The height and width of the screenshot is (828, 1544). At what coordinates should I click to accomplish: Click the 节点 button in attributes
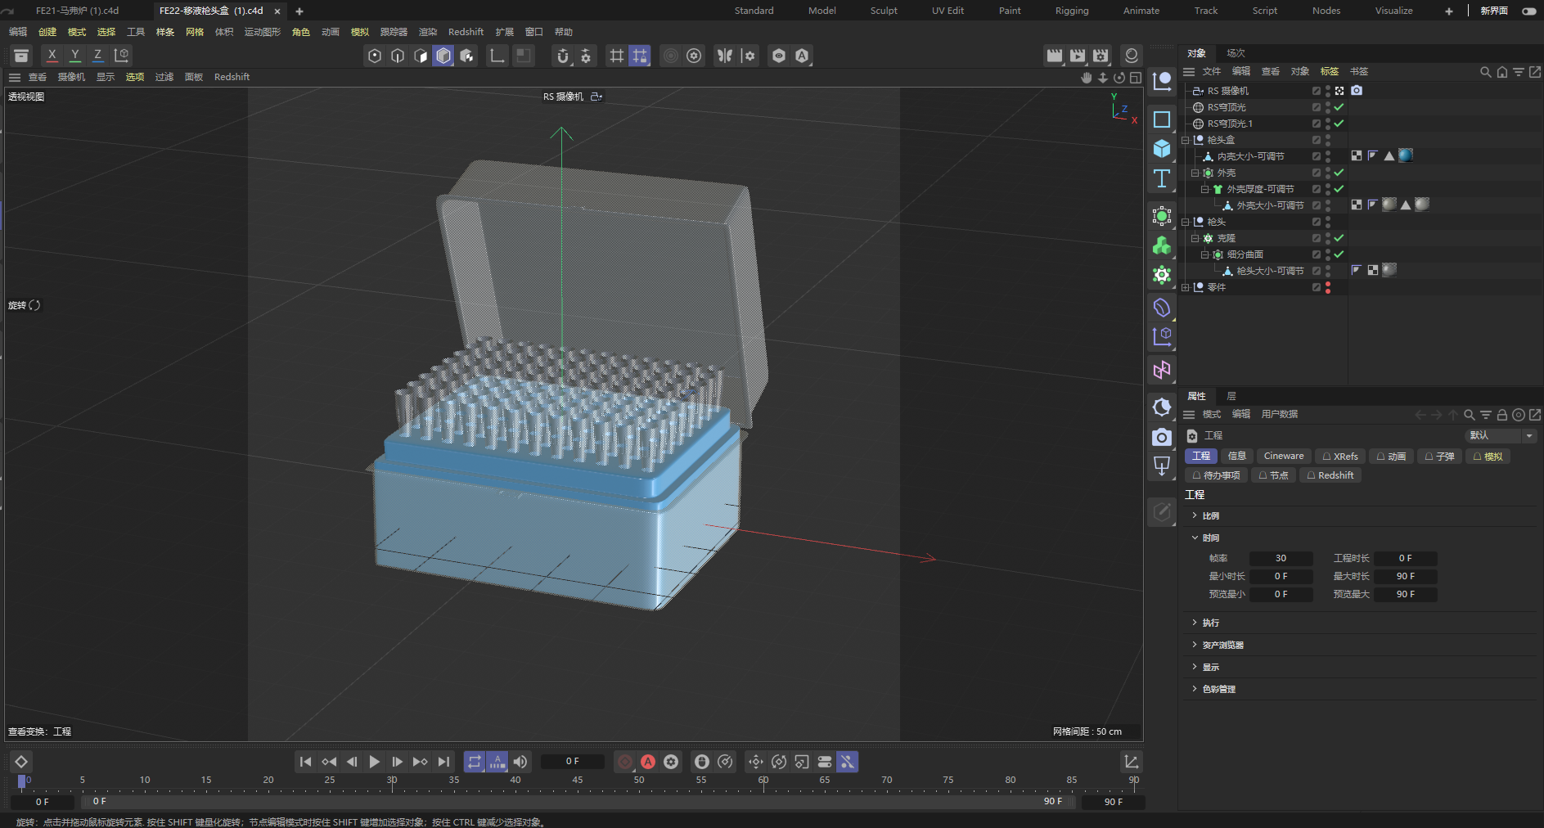pos(1273,475)
